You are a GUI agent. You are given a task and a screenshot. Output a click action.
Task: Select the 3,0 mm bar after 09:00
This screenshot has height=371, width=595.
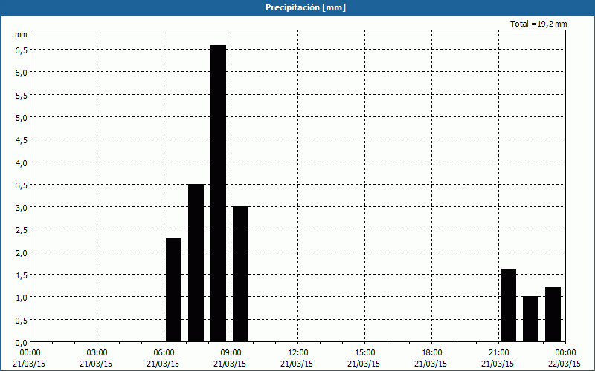click(x=240, y=274)
